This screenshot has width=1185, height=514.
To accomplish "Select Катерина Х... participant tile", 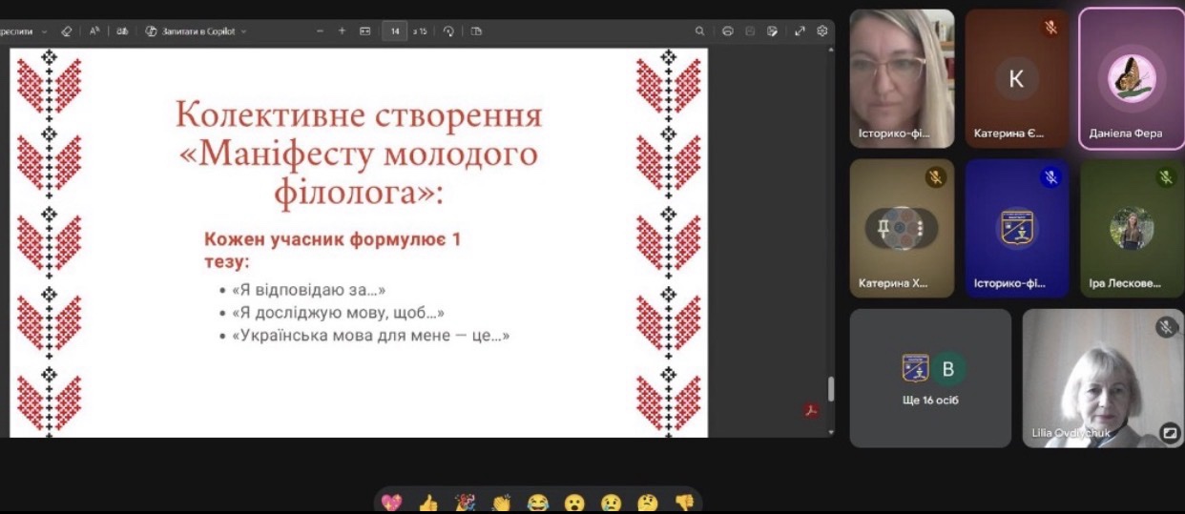I will [x=902, y=228].
